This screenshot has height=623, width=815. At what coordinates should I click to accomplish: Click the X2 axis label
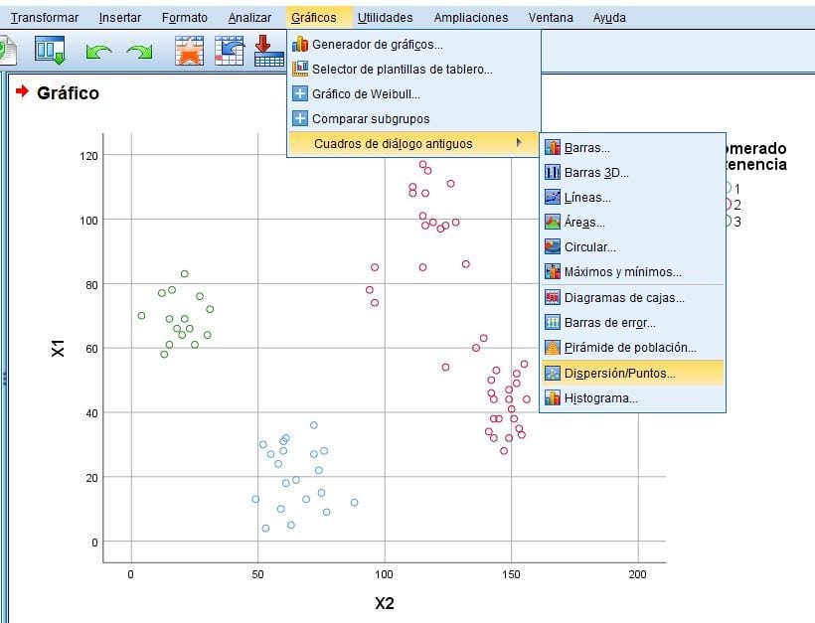[x=385, y=603]
